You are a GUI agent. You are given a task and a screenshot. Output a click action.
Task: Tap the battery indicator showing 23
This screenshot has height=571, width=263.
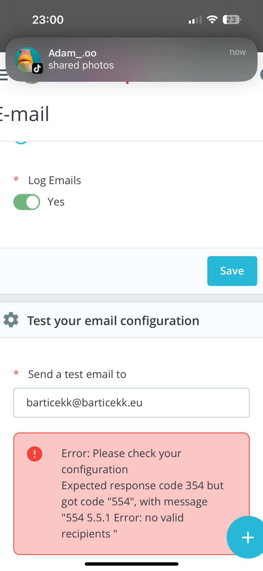pyautogui.click(x=232, y=20)
